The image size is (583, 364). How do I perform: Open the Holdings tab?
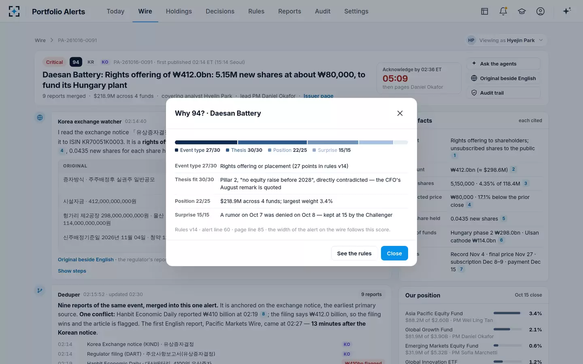click(x=179, y=11)
